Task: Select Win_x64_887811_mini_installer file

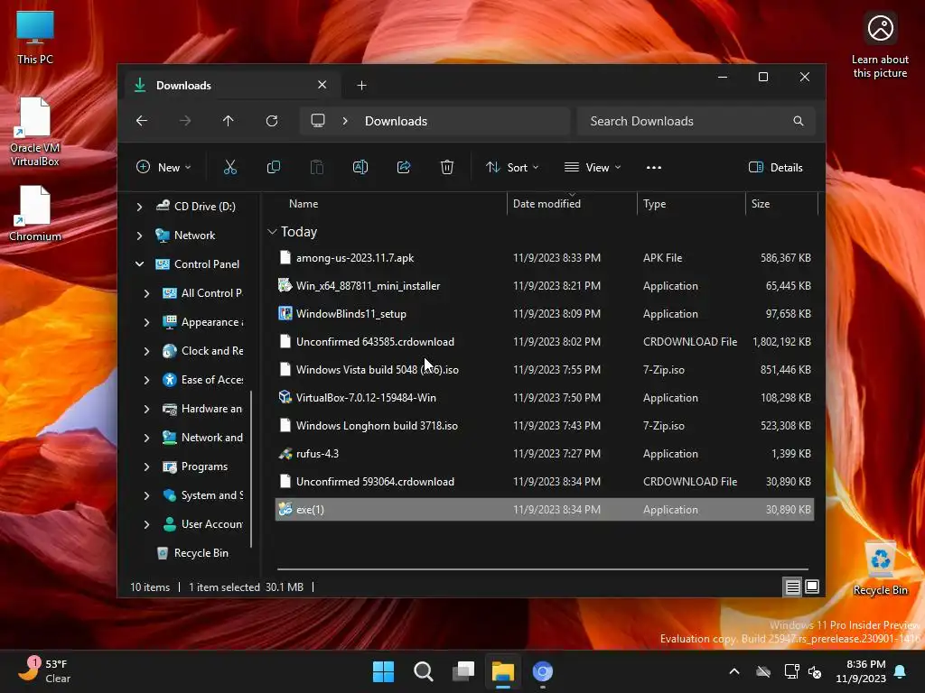Action: click(x=545, y=286)
